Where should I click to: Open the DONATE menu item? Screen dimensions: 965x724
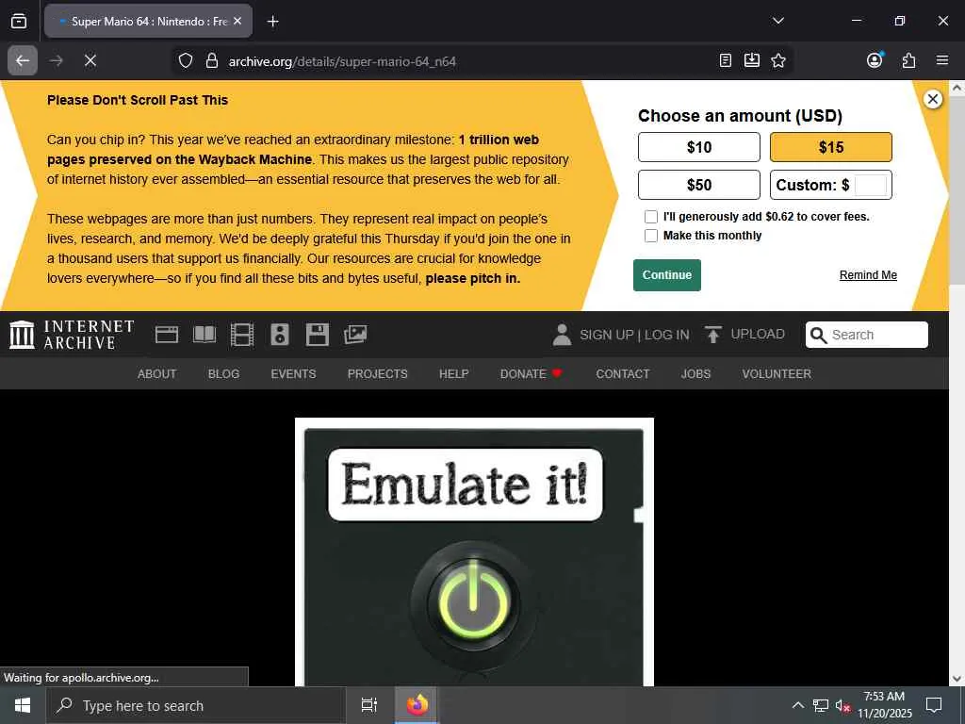click(532, 373)
